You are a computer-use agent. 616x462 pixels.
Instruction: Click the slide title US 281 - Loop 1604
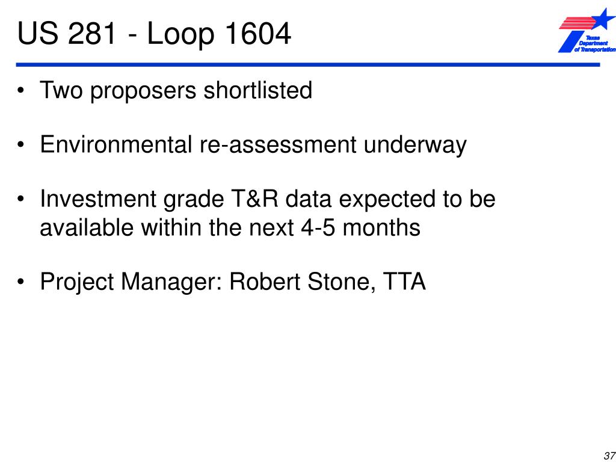[x=154, y=34]
